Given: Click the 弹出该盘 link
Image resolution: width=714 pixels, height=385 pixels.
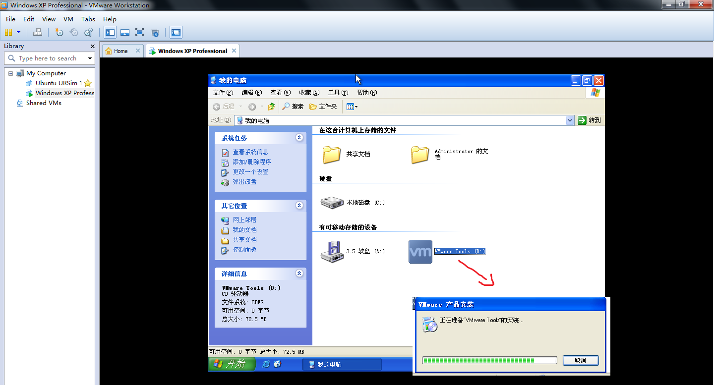Looking at the screenshot, I should click(244, 182).
